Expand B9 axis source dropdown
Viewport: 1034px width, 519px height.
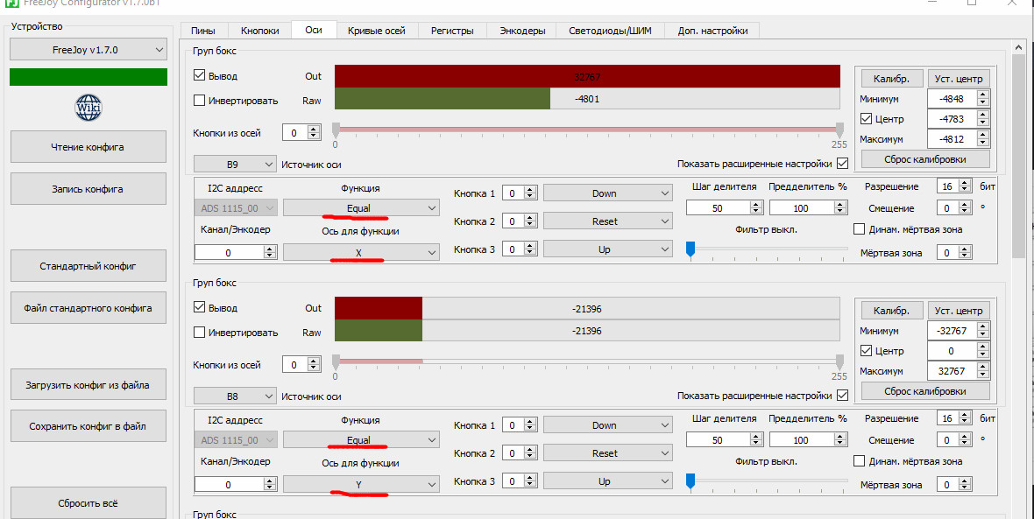tap(235, 164)
